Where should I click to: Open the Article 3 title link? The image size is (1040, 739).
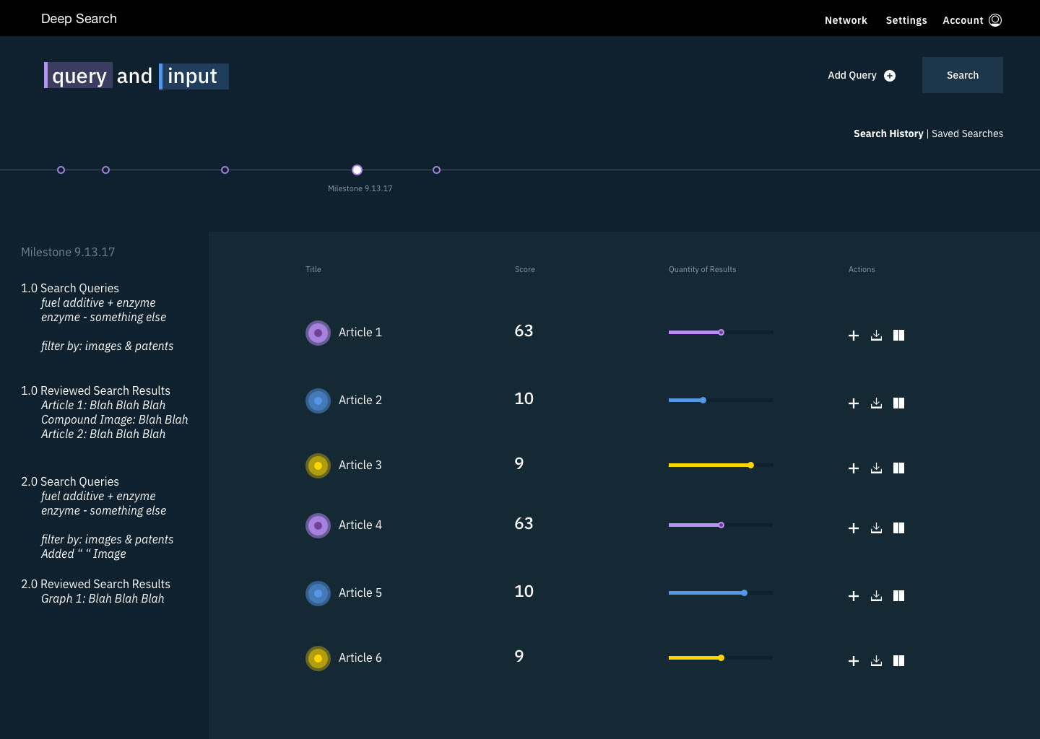tap(360, 465)
